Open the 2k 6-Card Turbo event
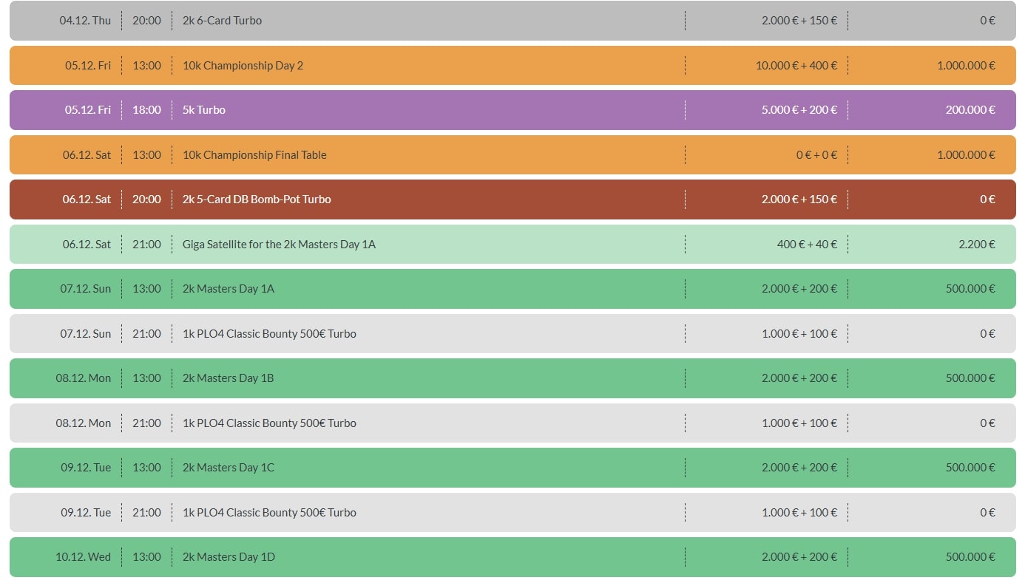Viewport: 1025px width, 580px height. (x=222, y=21)
